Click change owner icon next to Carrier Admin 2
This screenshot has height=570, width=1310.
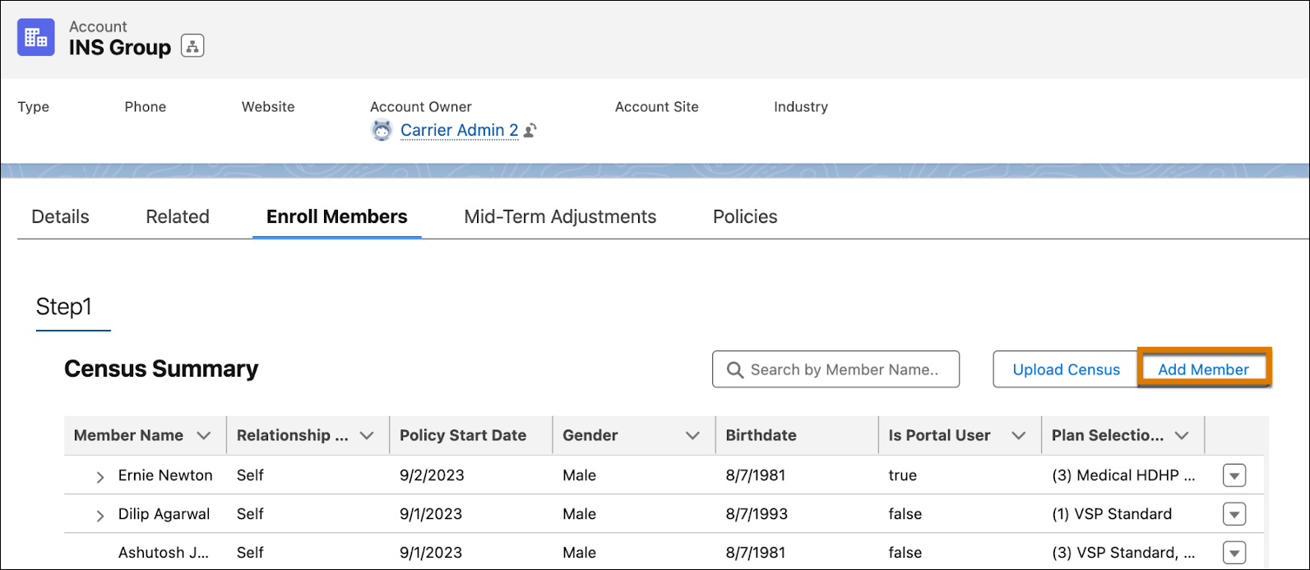pos(530,130)
